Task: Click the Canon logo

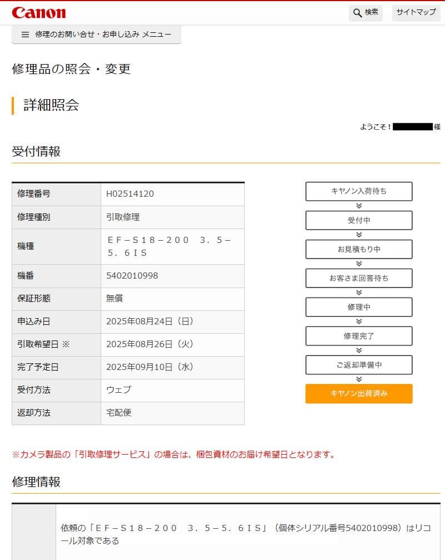Action: pos(38,12)
